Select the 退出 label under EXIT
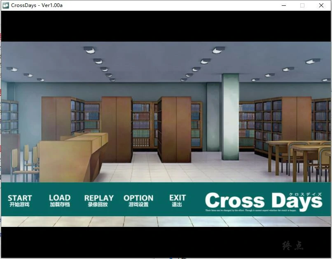 click(x=176, y=205)
